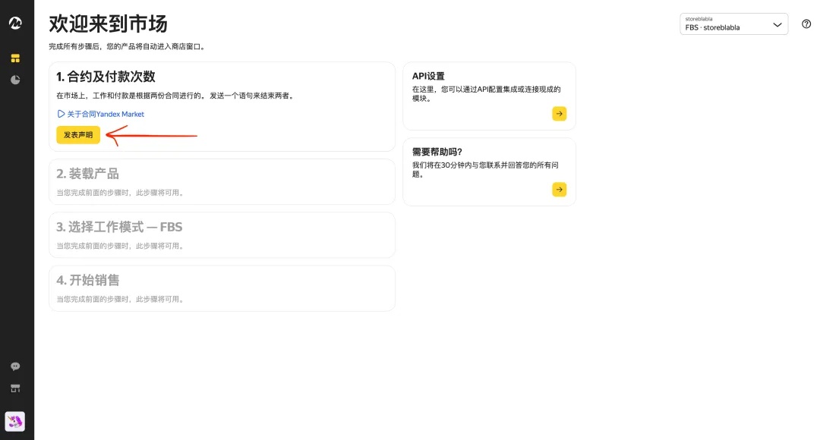Open the store icon in sidebar
The width and height of the screenshot is (820, 440).
[x=15, y=388]
